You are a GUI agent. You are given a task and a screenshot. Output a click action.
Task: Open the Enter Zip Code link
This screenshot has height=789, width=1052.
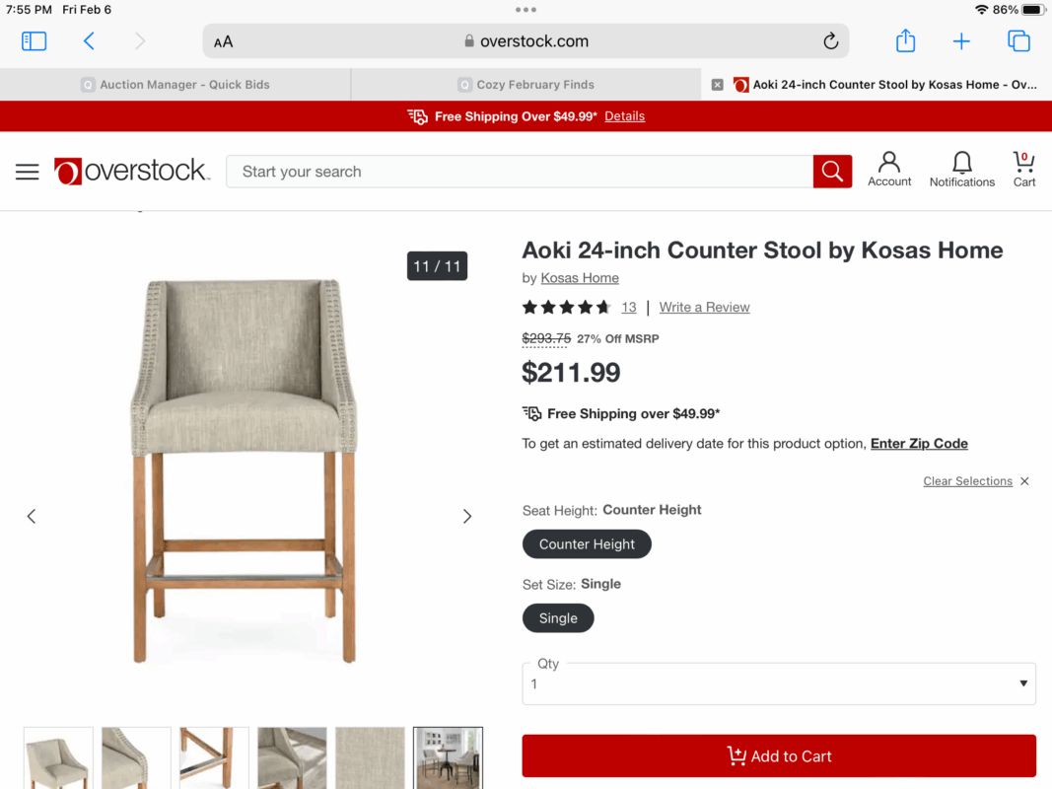919,444
